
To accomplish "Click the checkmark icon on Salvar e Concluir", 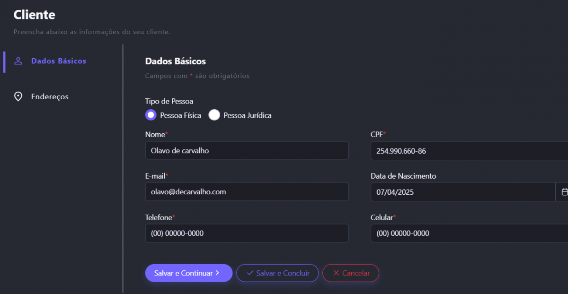I will [250, 273].
